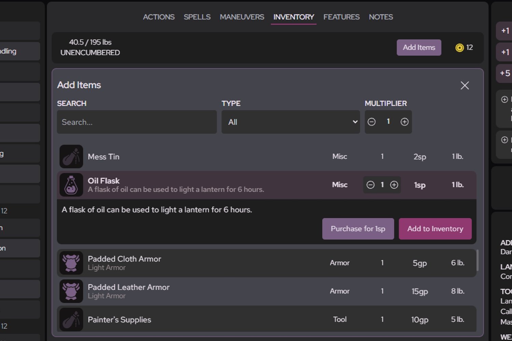512x341 pixels.
Task: Open the Type filter dropdown
Action: click(290, 122)
